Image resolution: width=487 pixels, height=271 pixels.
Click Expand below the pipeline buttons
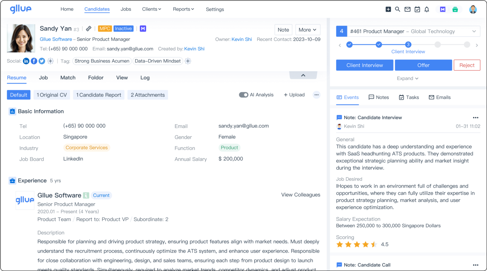[x=408, y=78]
